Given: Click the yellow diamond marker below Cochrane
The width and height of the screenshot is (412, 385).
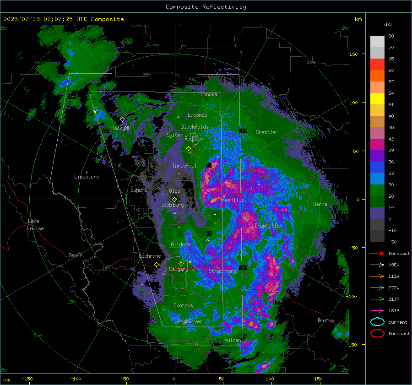Looking at the screenshot, I should tap(157, 265).
